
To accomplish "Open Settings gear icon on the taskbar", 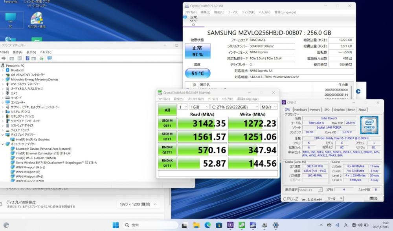I will tap(276, 225).
